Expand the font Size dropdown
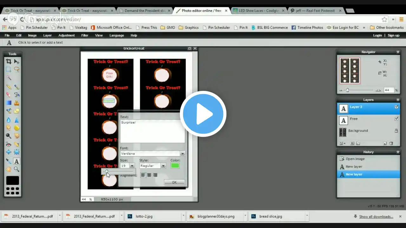The image size is (406, 228). (x=132, y=166)
